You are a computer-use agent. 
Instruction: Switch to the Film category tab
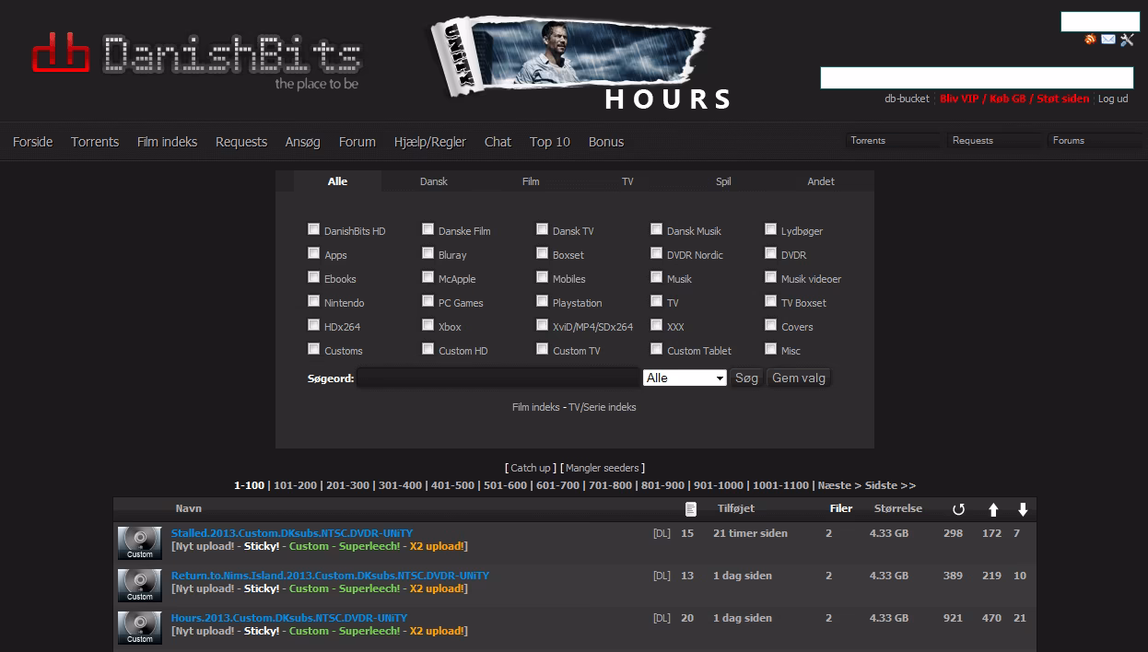tap(531, 181)
